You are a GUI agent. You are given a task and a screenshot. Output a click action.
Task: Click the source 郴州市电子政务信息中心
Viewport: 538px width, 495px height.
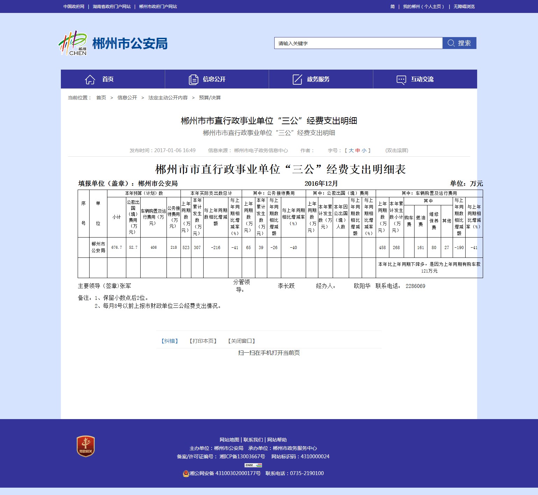click(x=261, y=150)
